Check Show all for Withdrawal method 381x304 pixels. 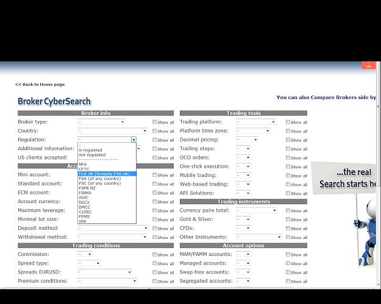(x=154, y=237)
